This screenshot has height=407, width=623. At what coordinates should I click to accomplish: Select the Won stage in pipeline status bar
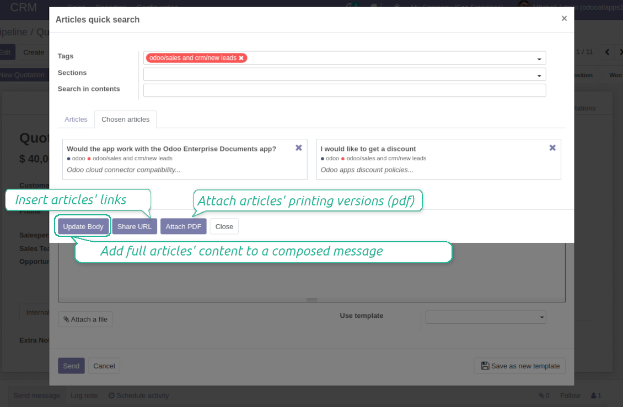point(615,75)
